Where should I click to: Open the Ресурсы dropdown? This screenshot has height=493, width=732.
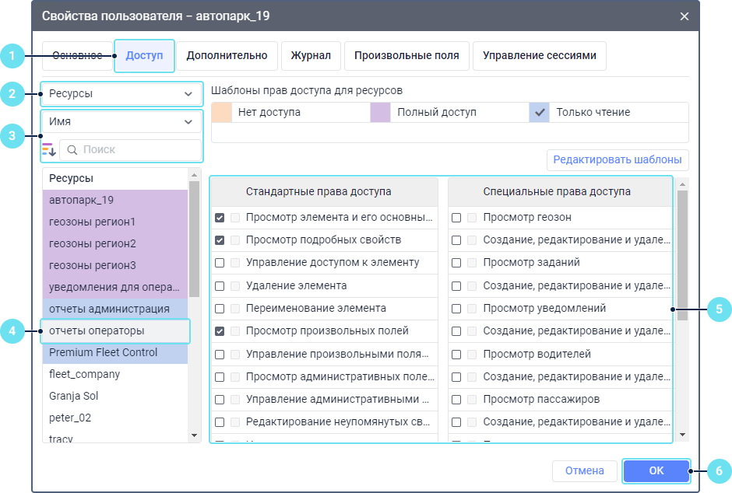[121, 94]
